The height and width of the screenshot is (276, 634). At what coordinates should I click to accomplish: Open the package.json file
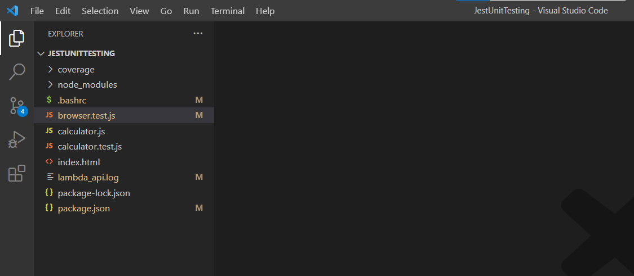coord(83,209)
